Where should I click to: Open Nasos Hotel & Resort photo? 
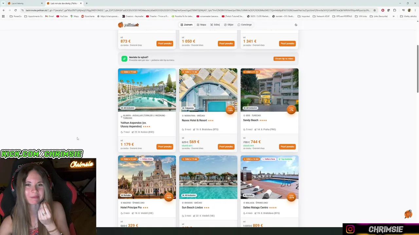click(208, 90)
